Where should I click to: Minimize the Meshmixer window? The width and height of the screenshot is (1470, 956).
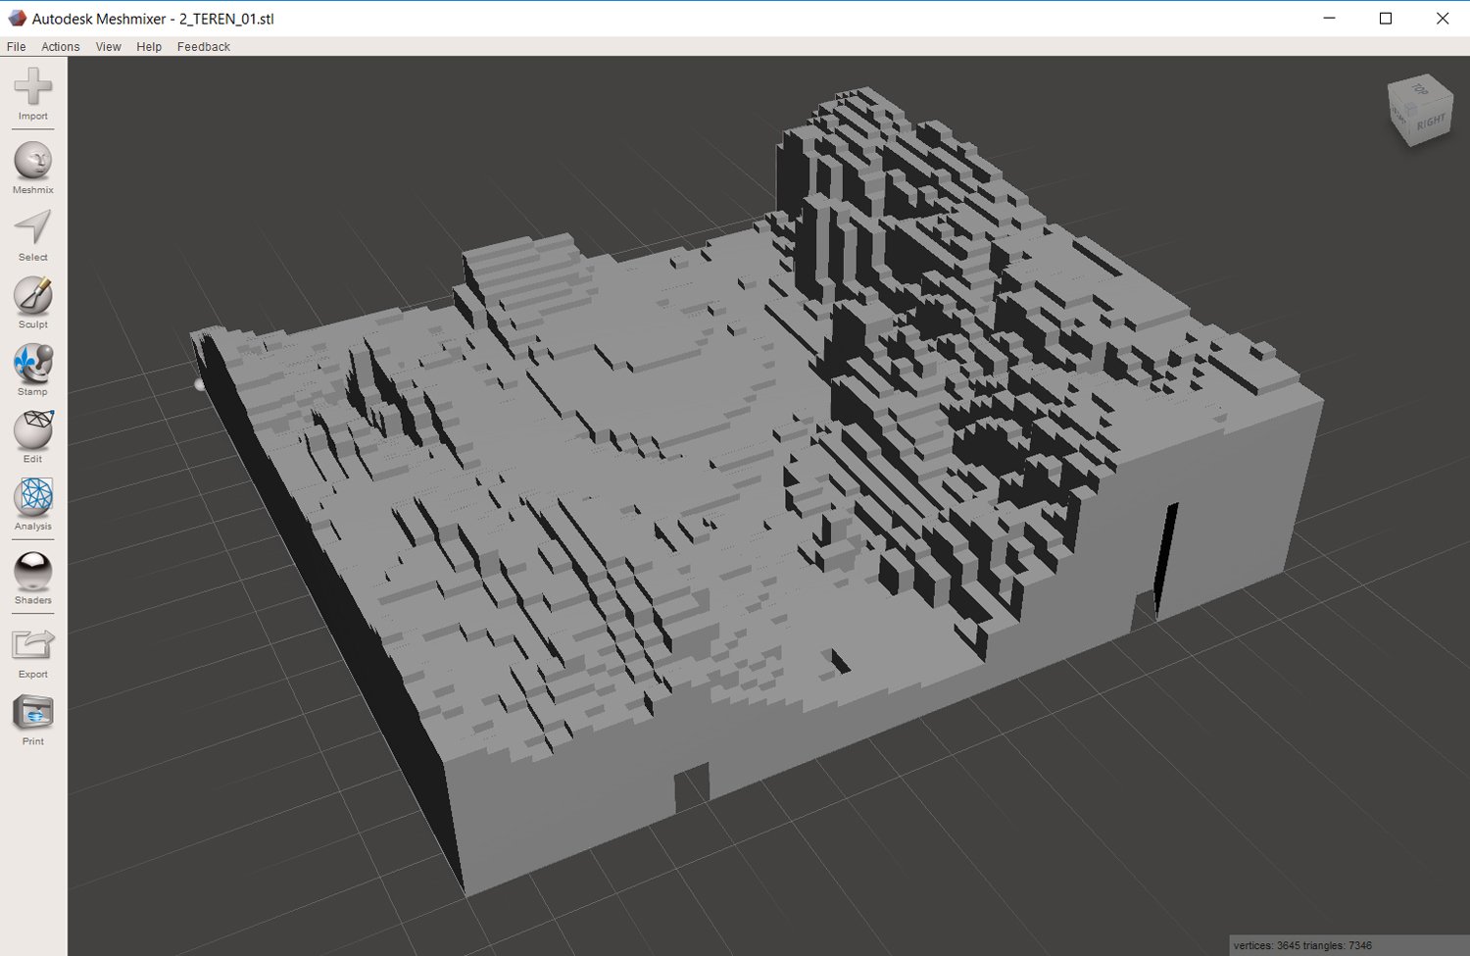coord(1329,18)
